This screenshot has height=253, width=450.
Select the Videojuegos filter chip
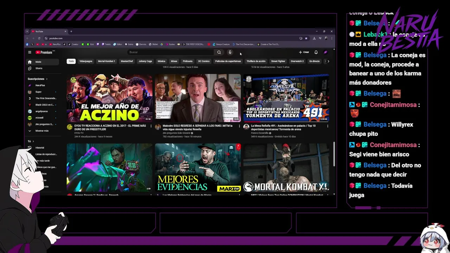pyautogui.click(x=86, y=61)
